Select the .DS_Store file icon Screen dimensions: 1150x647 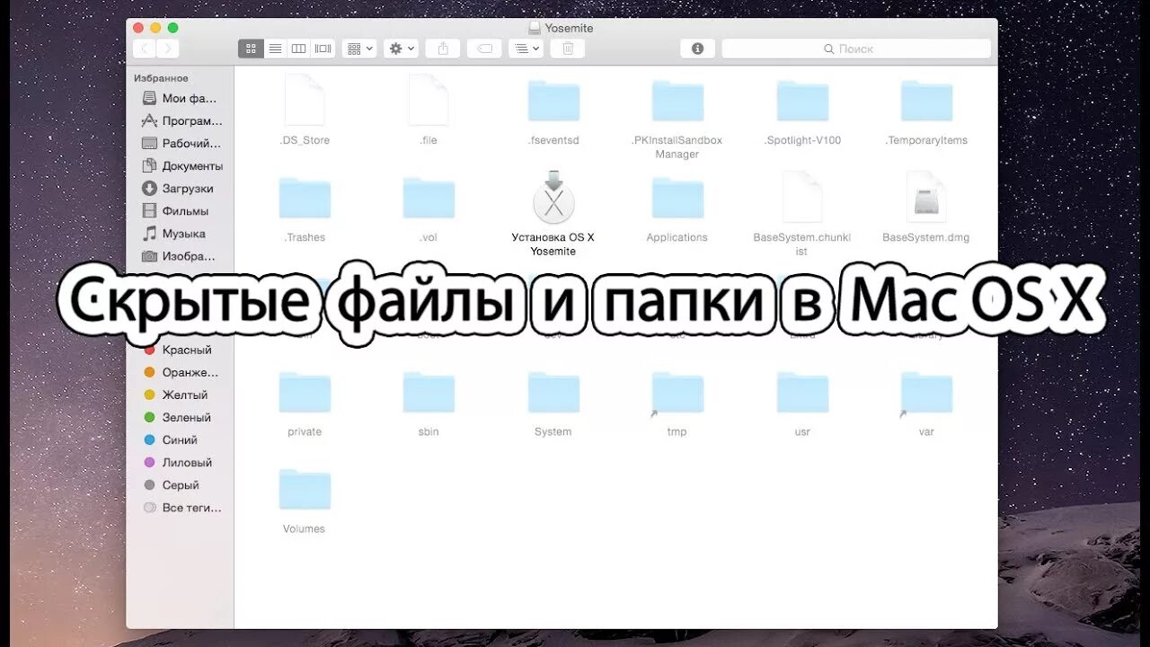[304, 101]
